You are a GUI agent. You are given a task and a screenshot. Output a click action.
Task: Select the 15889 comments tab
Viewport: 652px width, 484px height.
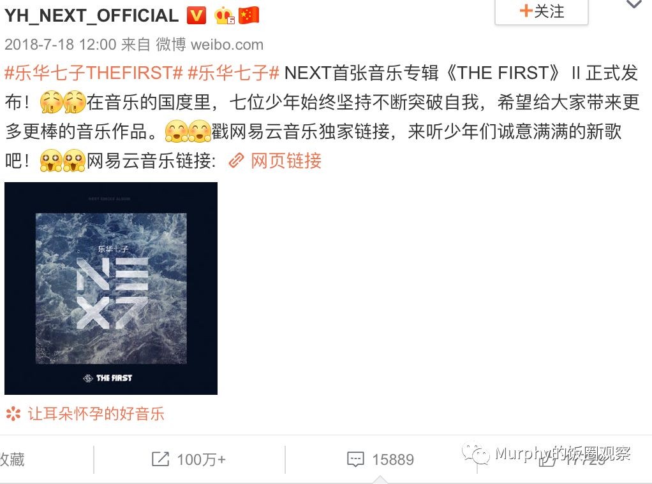380,460
